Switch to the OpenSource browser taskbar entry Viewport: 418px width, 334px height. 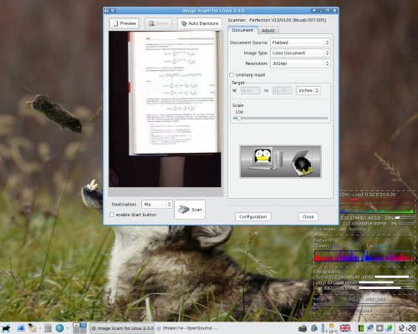tap(187, 328)
